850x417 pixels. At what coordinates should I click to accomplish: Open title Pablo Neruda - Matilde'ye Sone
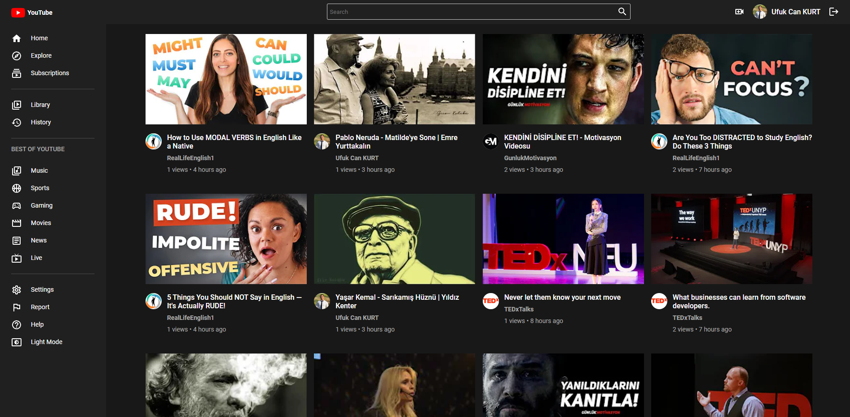(x=396, y=142)
